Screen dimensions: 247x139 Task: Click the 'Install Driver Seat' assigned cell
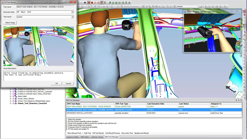[226, 113]
